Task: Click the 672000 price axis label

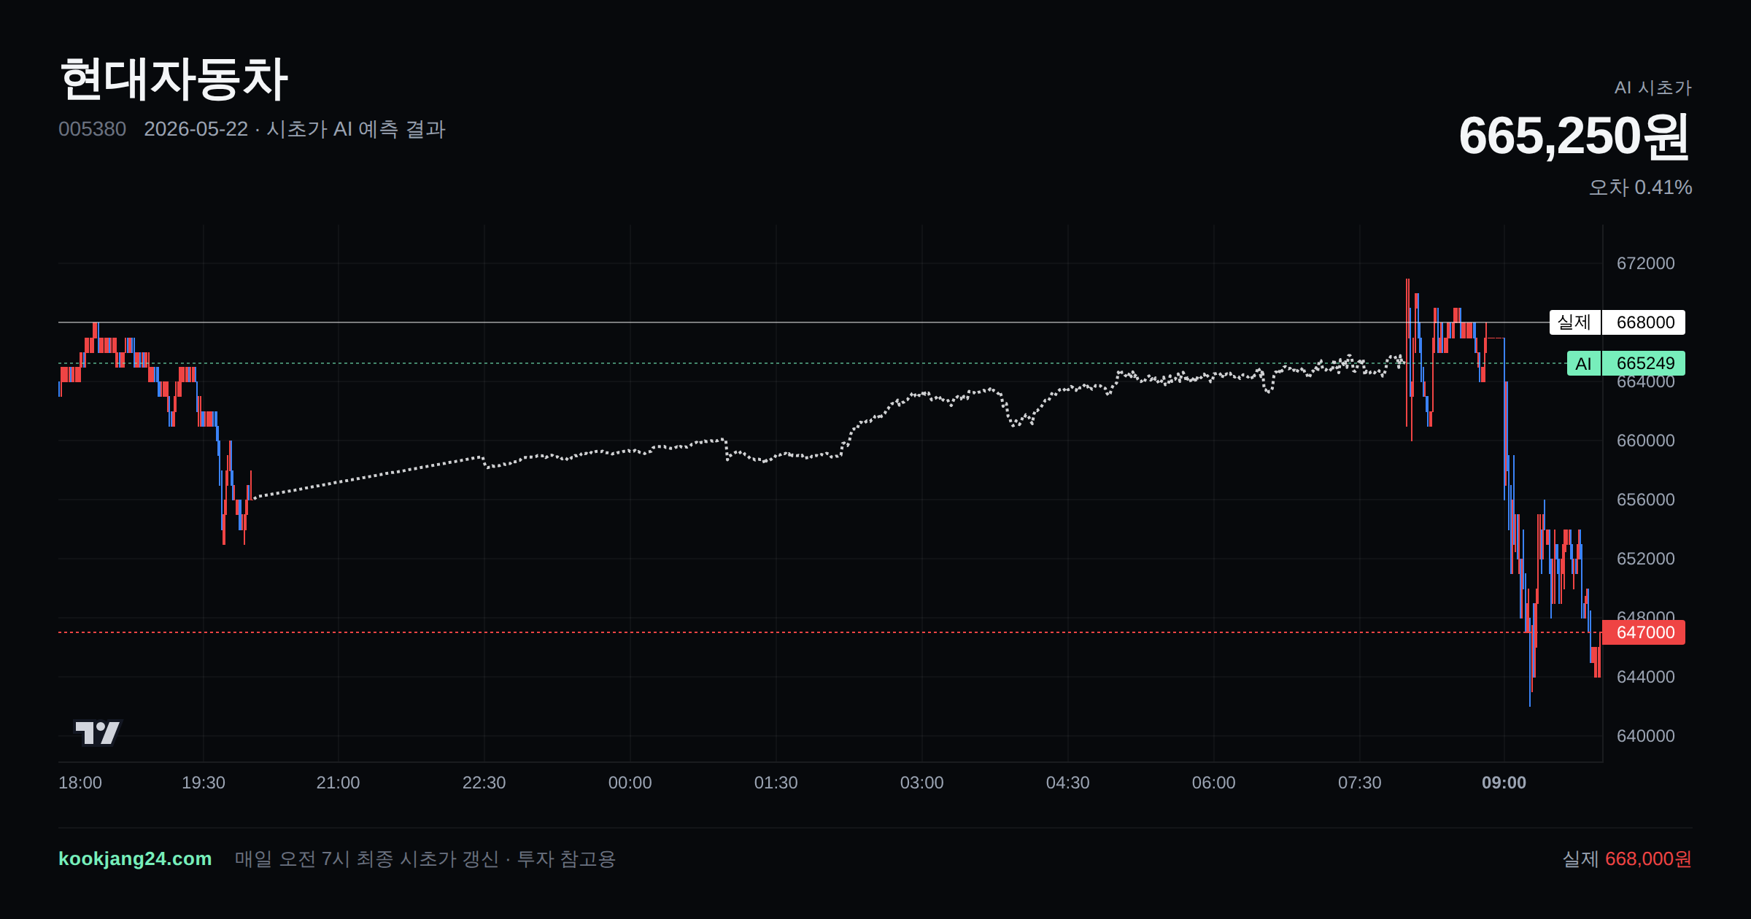Action: pyautogui.click(x=1645, y=263)
